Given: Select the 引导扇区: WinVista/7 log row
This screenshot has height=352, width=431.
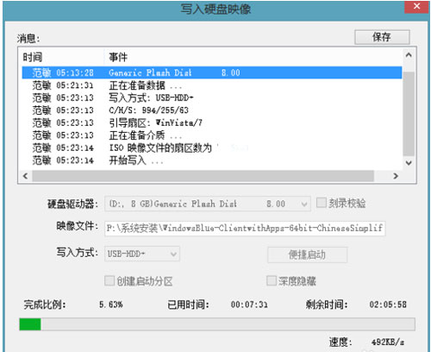Looking at the screenshot, I should (x=212, y=123).
